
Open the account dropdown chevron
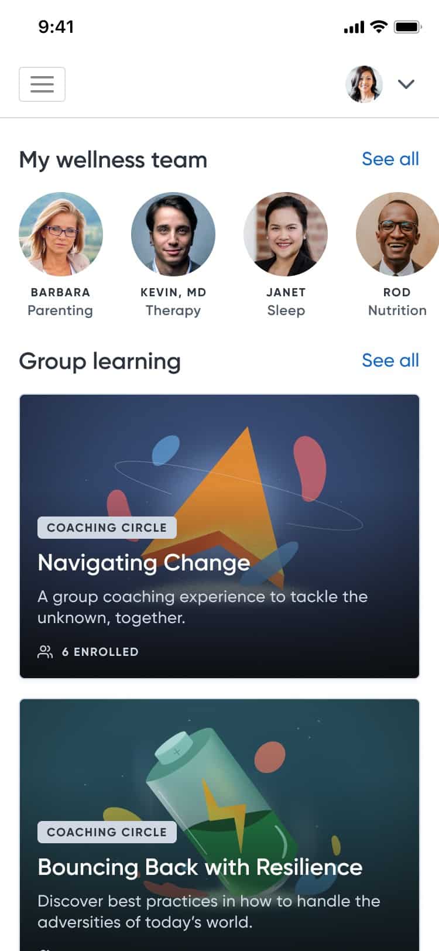pyautogui.click(x=406, y=84)
